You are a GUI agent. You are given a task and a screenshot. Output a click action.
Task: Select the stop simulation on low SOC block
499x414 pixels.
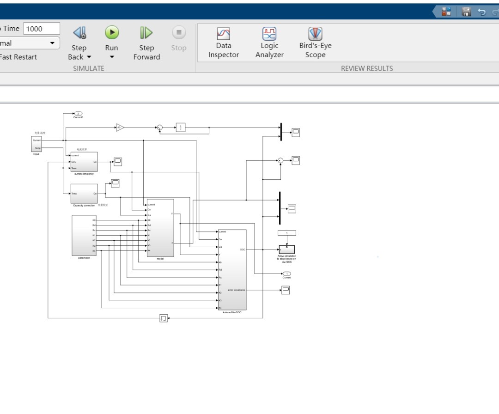(x=287, y=250)
